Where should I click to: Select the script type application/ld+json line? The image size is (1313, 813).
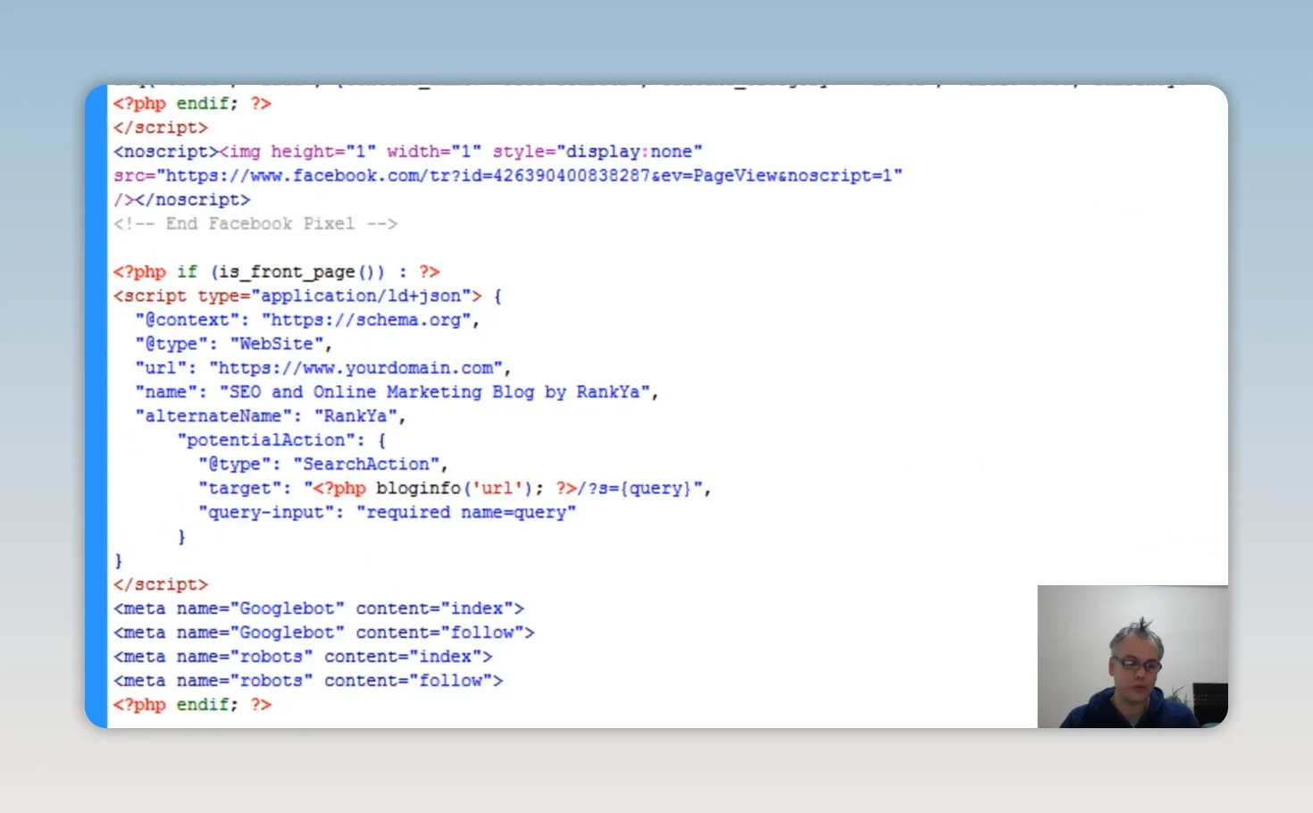click(x=308, y=297)
